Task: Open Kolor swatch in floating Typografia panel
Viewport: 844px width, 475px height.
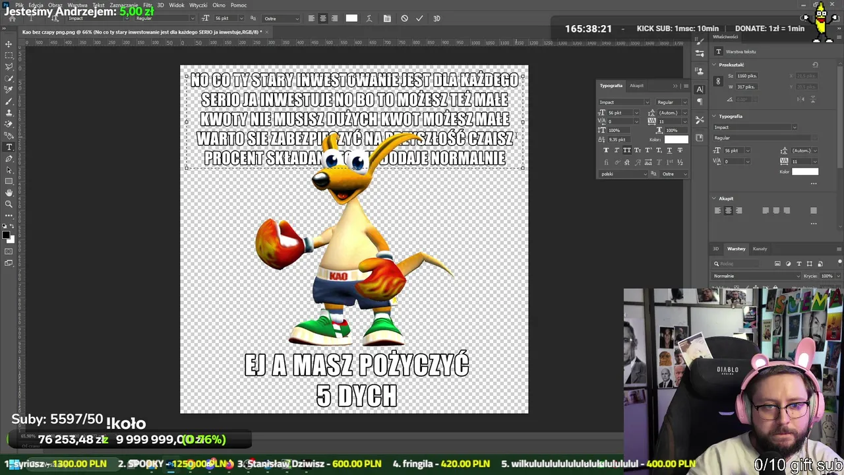Action: [676, 140]
